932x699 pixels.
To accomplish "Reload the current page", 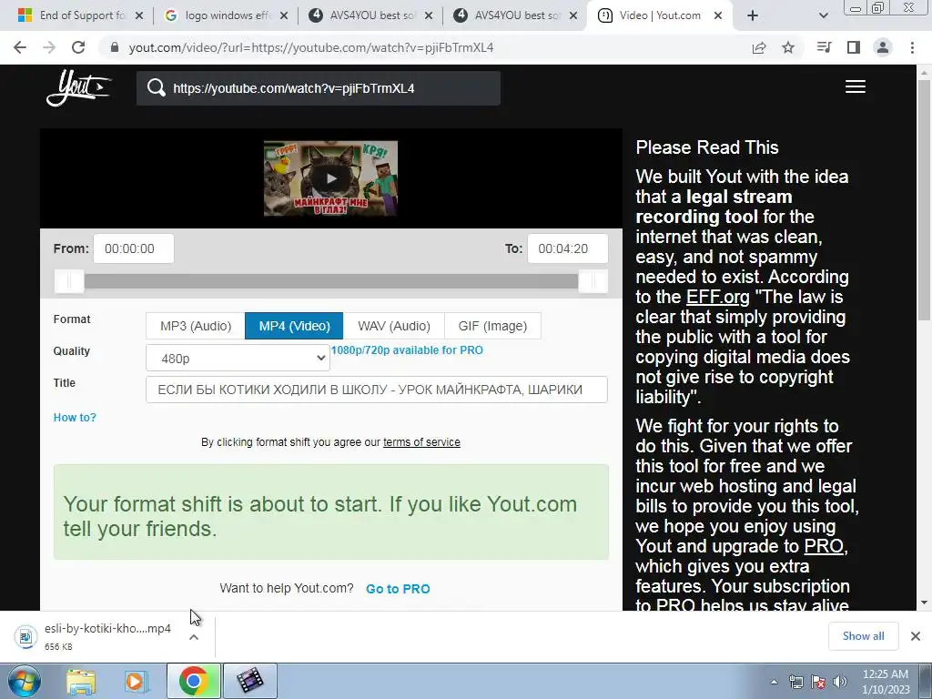I will [x=78, y=47].
